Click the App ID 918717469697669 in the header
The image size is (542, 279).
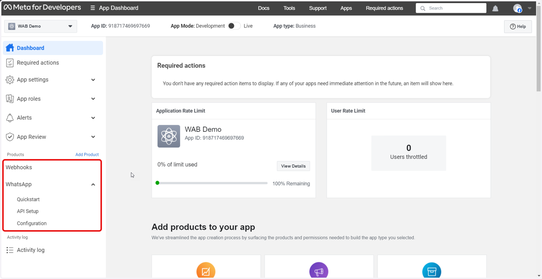coord(121,26)
